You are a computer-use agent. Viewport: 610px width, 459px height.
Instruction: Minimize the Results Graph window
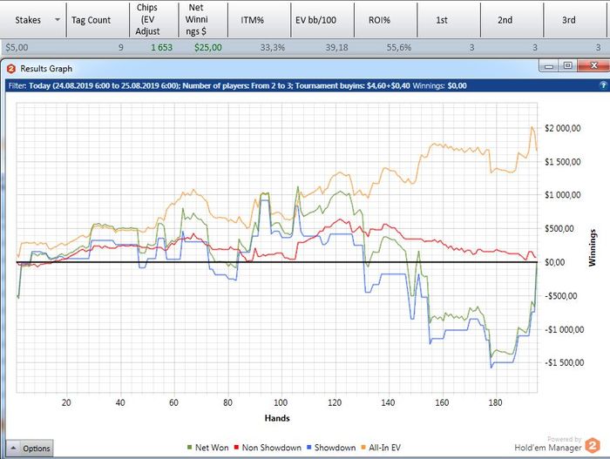[549, 65]
